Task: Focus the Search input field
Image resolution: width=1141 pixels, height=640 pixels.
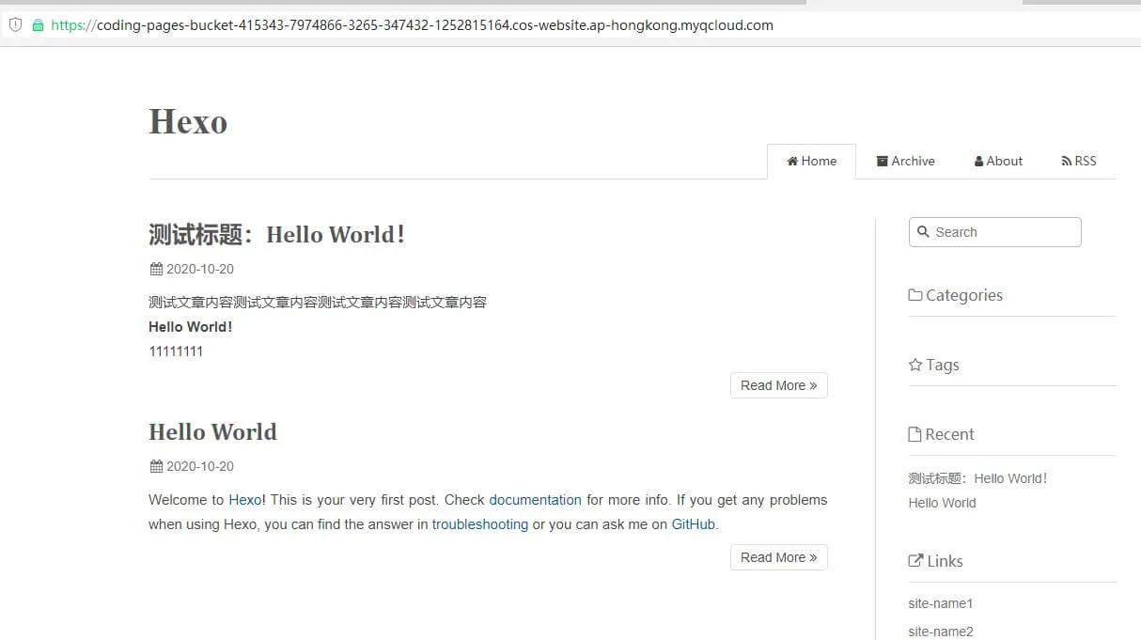Action: click(x=994, y=232)
